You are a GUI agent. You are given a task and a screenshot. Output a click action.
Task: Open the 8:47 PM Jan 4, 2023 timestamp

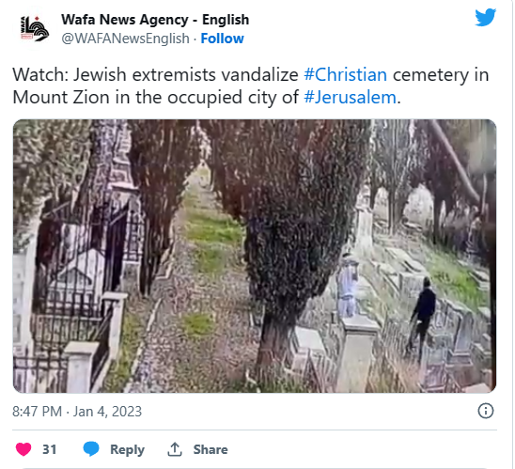pyautogui.click(x=77, y=412)
